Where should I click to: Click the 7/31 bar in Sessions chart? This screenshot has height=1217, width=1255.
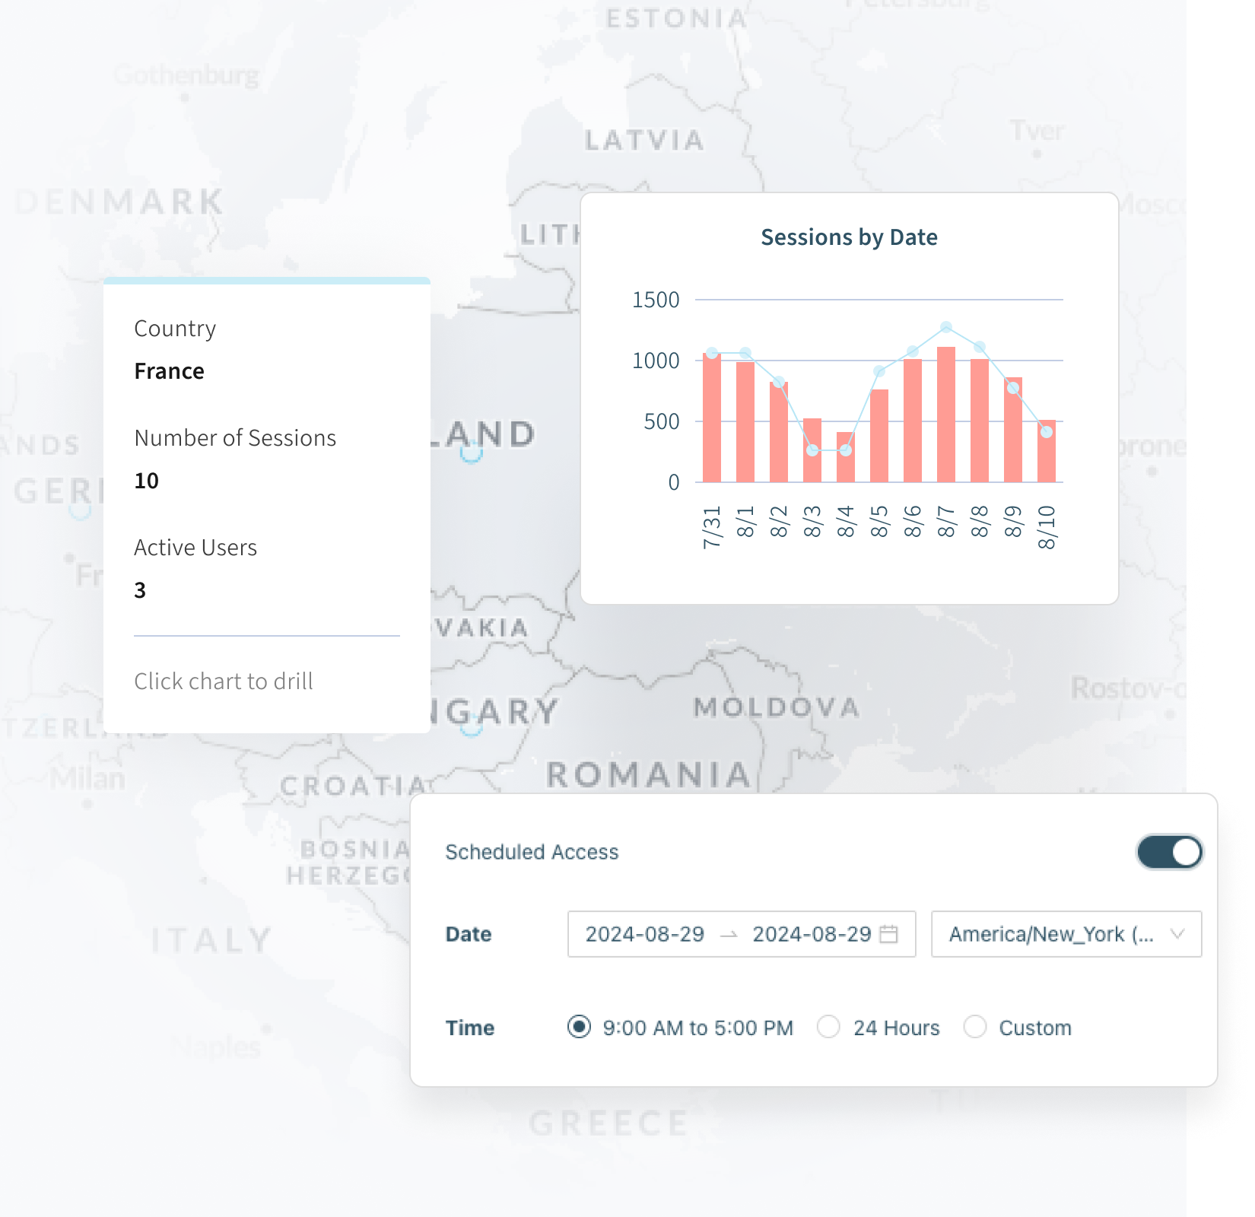click(712, 418)
